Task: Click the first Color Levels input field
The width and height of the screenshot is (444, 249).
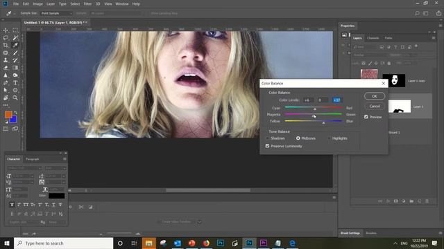Action: (x=308, y=100)
